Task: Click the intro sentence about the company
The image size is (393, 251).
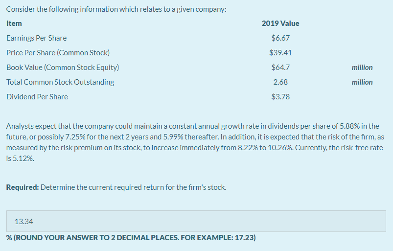Action: [x=116, y=9]
